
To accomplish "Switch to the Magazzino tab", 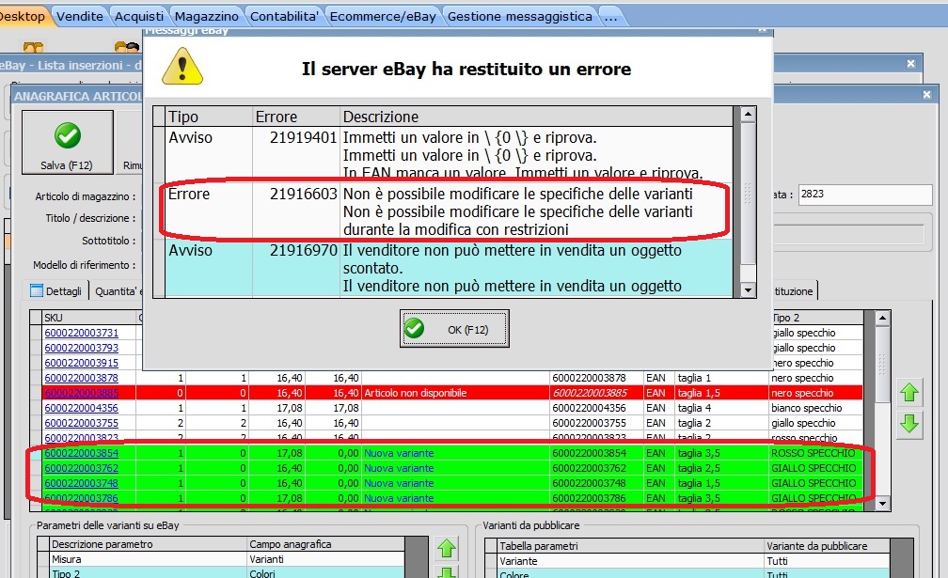I will coord(207,16).
